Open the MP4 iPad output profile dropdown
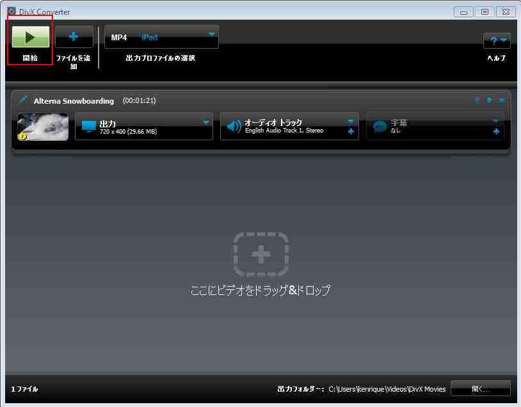 [x=161, y=37]
